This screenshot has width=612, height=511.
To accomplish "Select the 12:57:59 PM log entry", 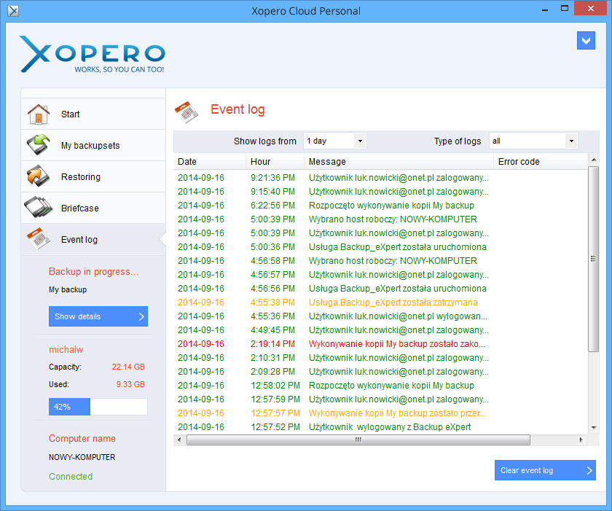I will [380, 399].
